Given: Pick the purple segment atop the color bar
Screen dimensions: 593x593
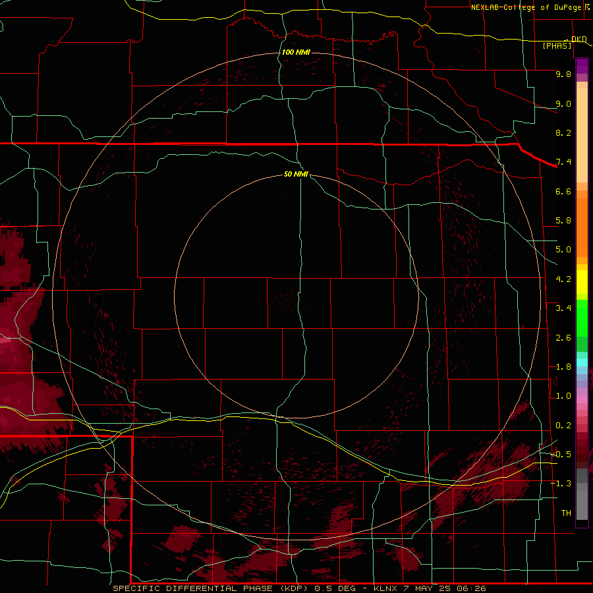Looking at the screenshot, I should 582,66.
